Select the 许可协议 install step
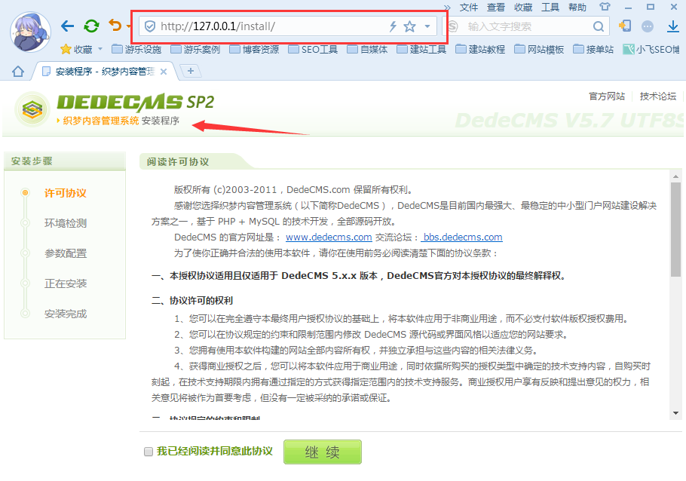Image resolution: width=686 pixels, height=481 pixels. (x=65, y=193)
